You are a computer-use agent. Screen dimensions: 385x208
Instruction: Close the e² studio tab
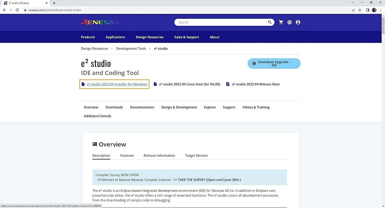tap(46, 3)
